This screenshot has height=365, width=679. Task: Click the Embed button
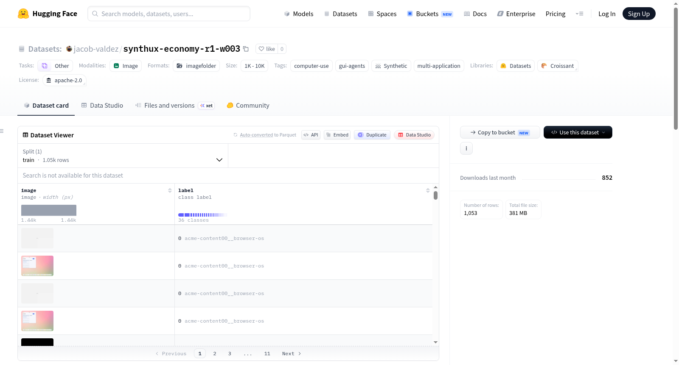point(337,135)
